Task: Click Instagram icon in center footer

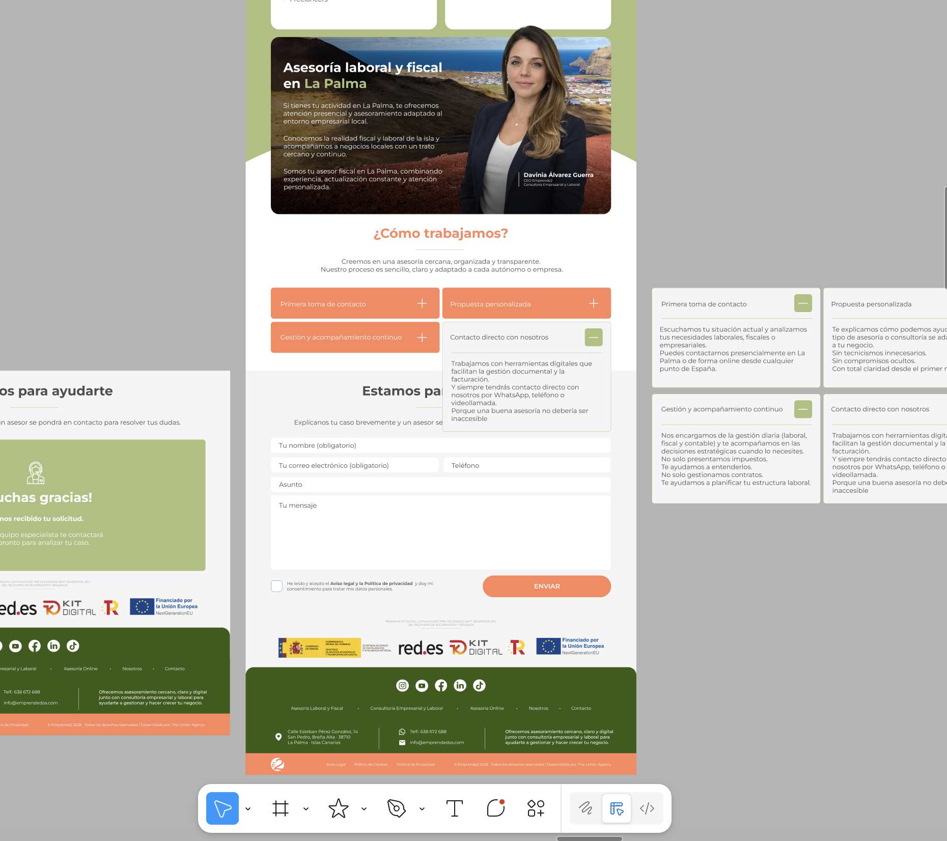Action: pos(402,686)
